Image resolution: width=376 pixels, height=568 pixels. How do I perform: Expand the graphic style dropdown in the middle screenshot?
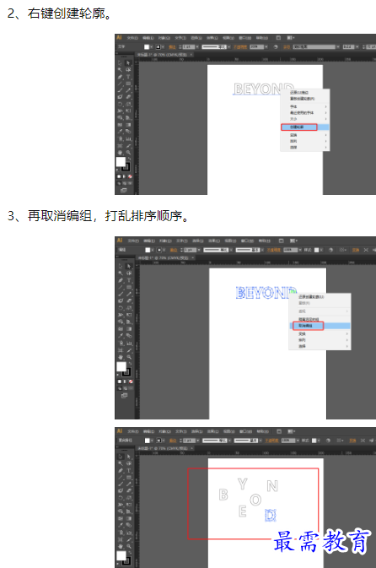(321, 250)
